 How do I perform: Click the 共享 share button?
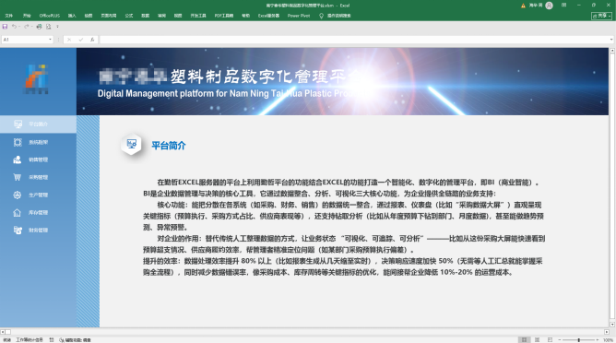[x=601, y=16]
